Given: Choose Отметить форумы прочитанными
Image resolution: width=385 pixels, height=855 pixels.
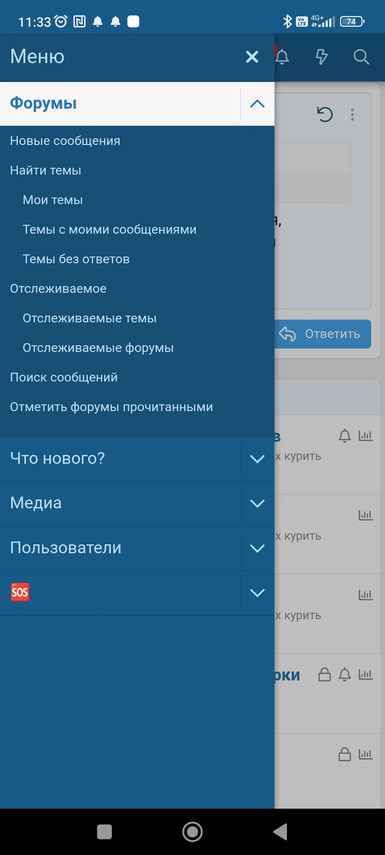Looking at the screenshot, I should pos(111,407).
